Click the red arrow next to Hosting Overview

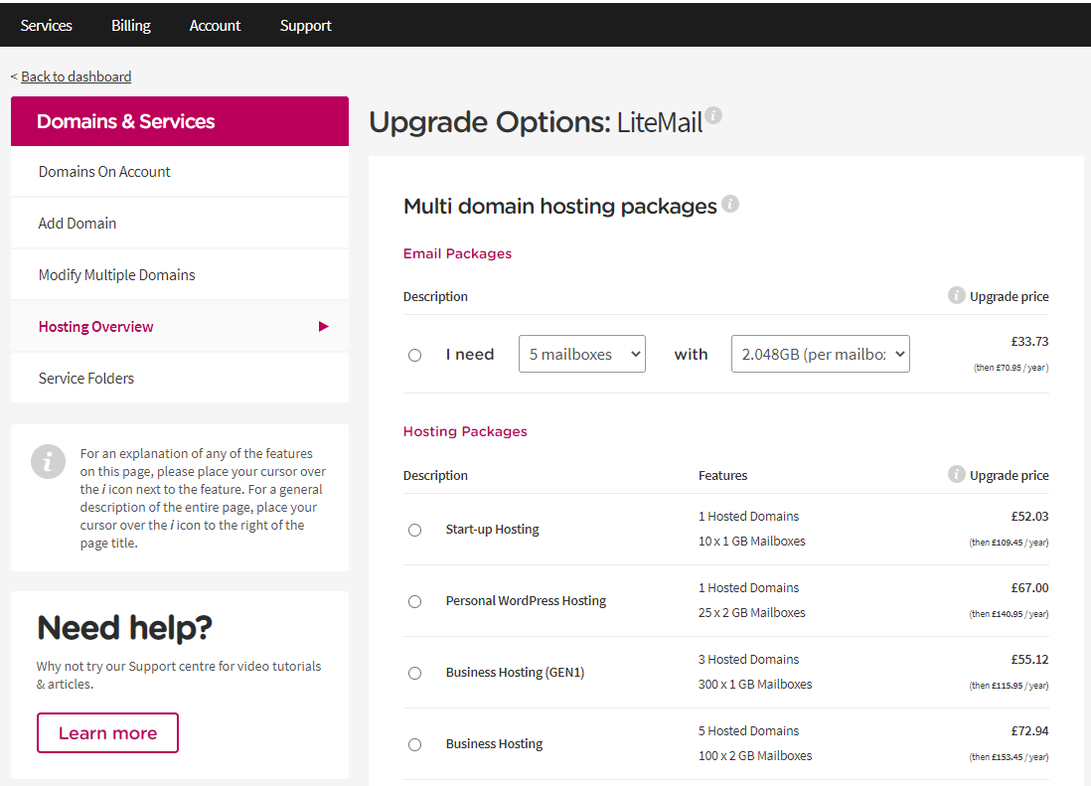[x=322, y=325]
